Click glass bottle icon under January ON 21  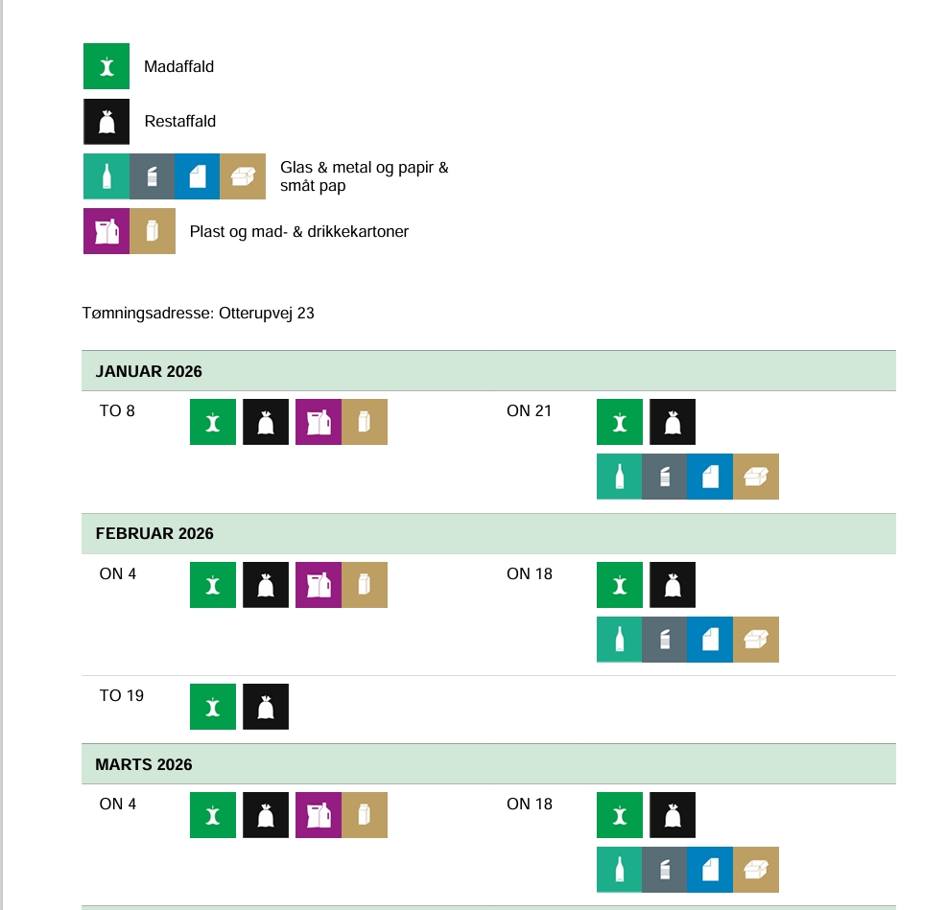(x=620, y=477)
